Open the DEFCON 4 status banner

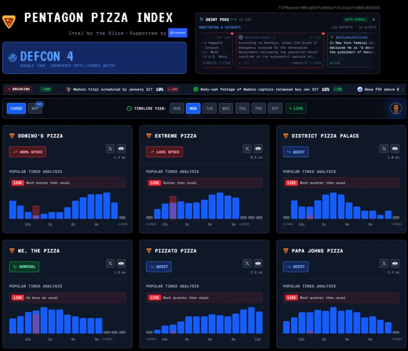tap(94, 57)
